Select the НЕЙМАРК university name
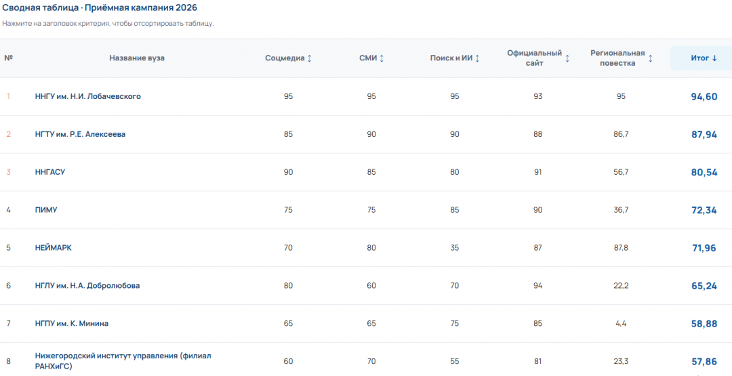 click(x=54, y=248)
